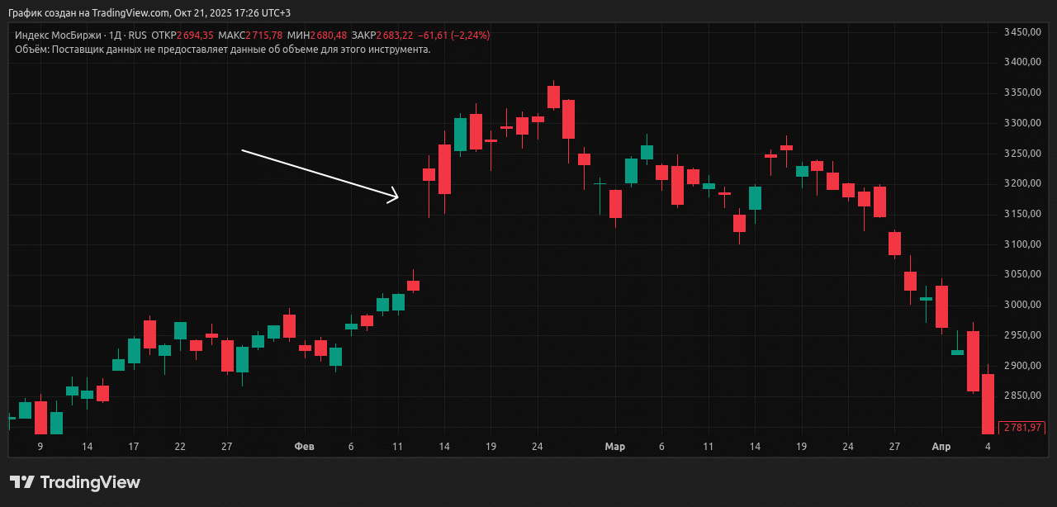Select the 'Индекс МосБиржи' symbol title
Image resolution: width=1057 pixels, height=507 pixels.
click(57, 36)
